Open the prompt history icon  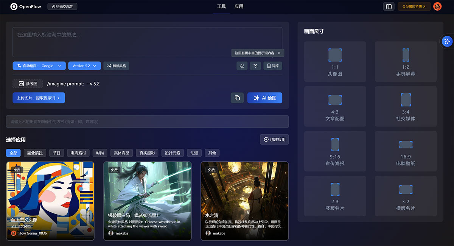(255, 65)
